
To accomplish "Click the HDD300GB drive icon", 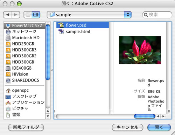I will point(8,62).
